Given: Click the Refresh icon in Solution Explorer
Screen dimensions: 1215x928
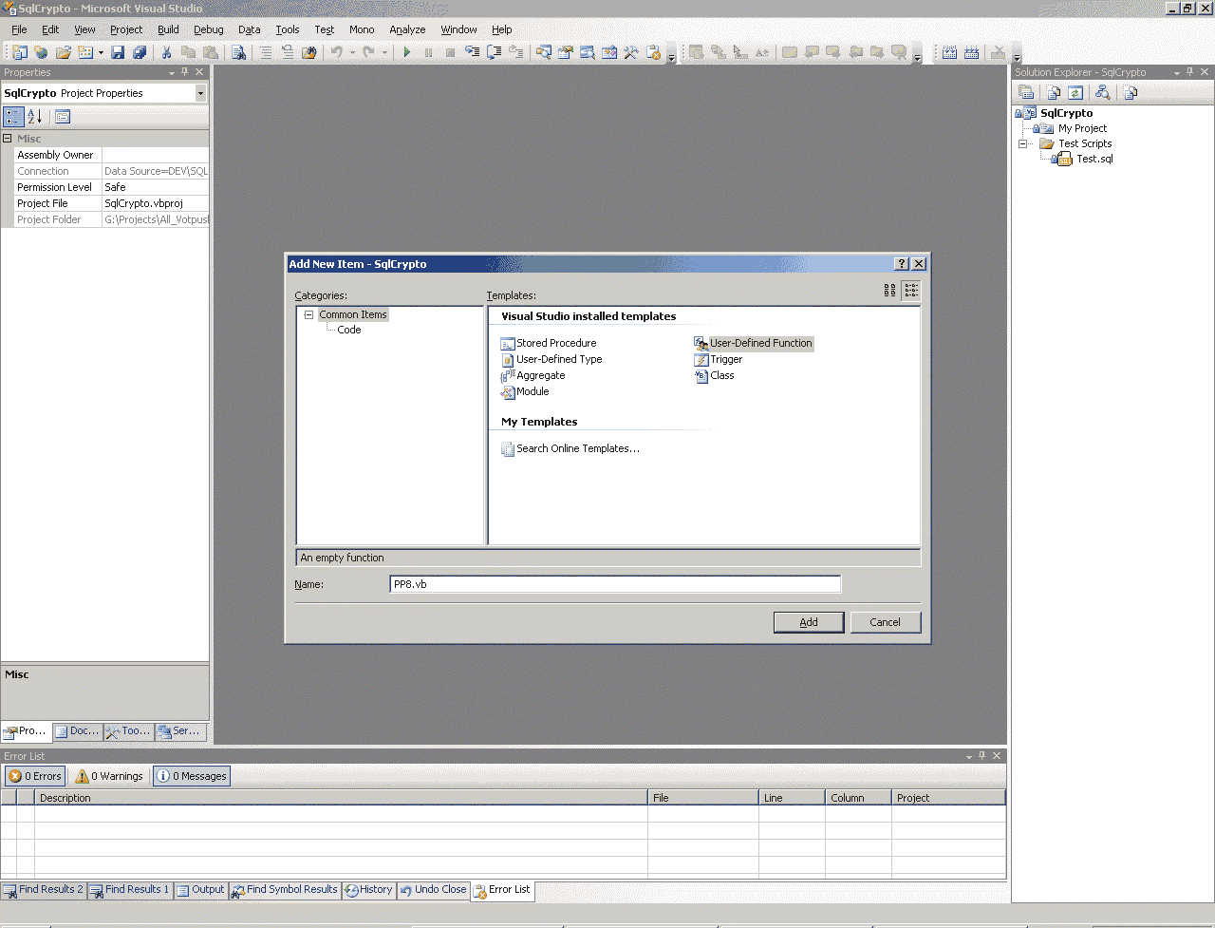Looking at the screenshot, I should pyautogui.click(x=1075, y=92).
